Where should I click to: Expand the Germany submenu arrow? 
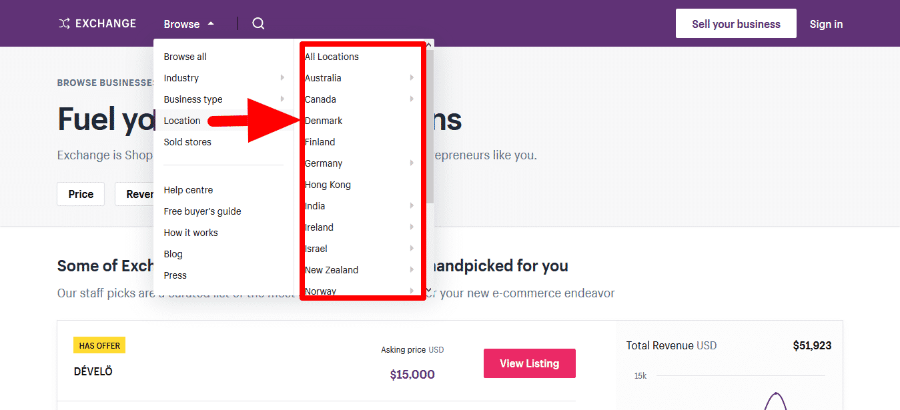(x=412, y=163)
